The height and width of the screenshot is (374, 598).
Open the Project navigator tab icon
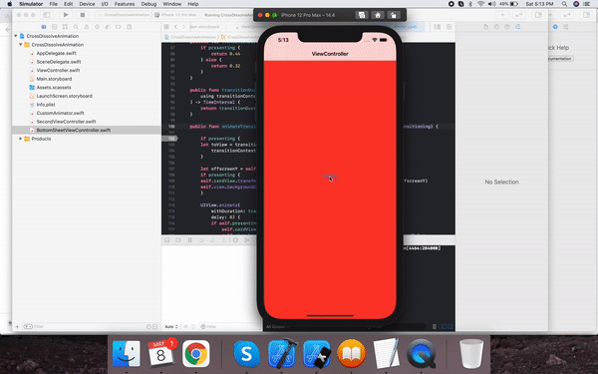point(44,27)
